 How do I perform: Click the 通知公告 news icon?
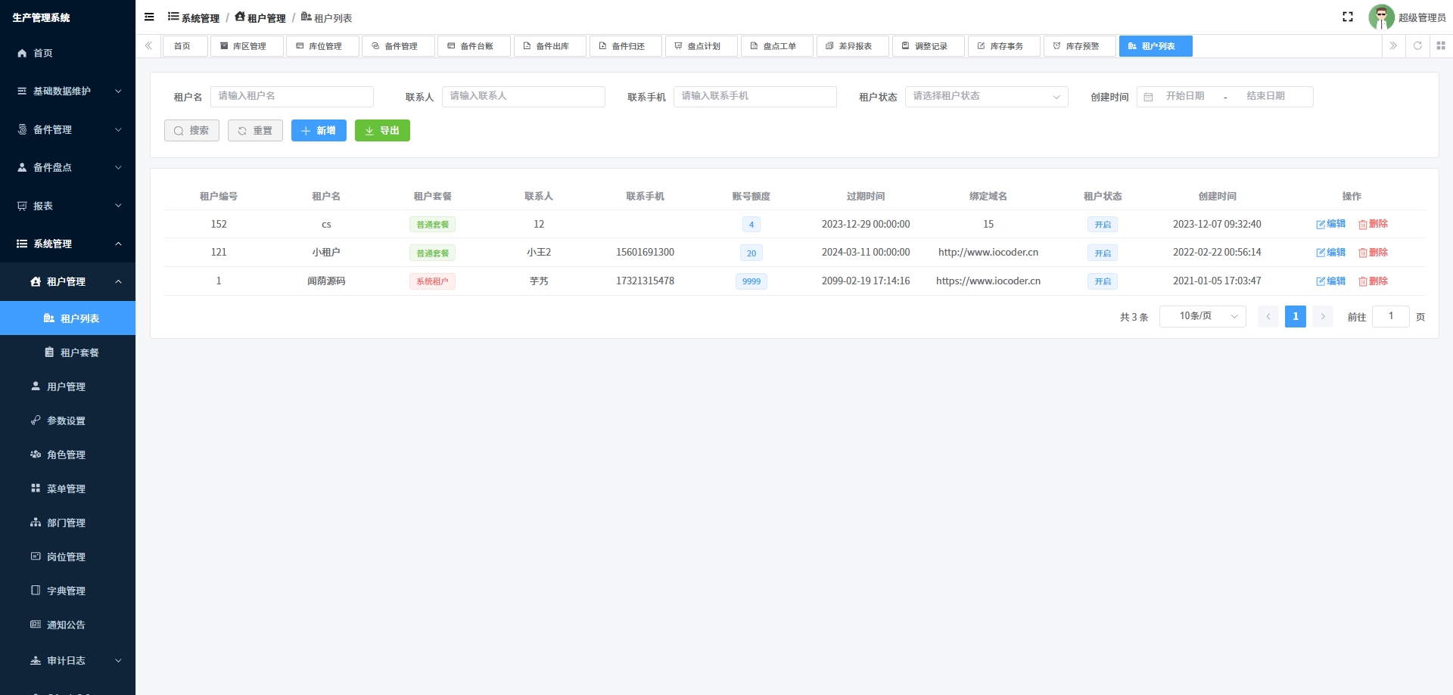(36, 624)
